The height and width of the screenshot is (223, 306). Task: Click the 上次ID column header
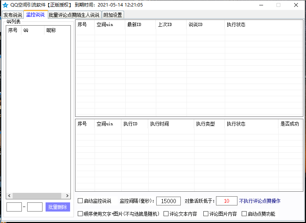pyautogui.click(x=171, y=24)
